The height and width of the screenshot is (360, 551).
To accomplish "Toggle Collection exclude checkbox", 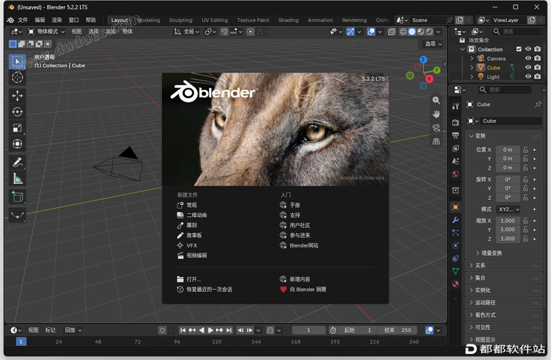I will pos(519,49).
